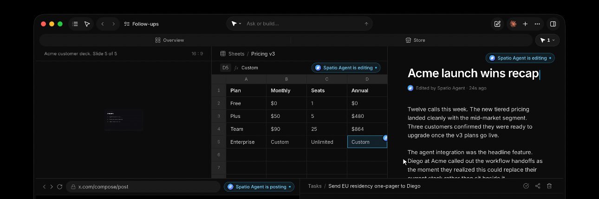Click the formula bar showing Custom
Screen dimensions: 599x199
click(250, 68)
